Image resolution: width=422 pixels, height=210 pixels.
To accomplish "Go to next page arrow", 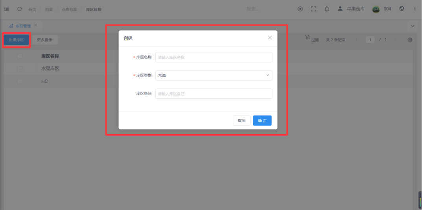I will click(396, 40).
